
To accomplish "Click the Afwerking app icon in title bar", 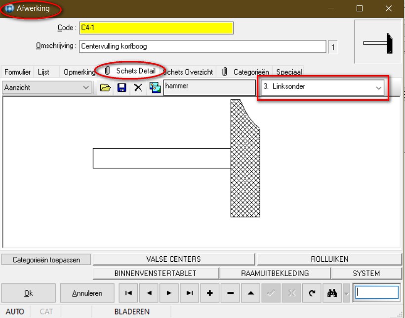I will (9, 8).
